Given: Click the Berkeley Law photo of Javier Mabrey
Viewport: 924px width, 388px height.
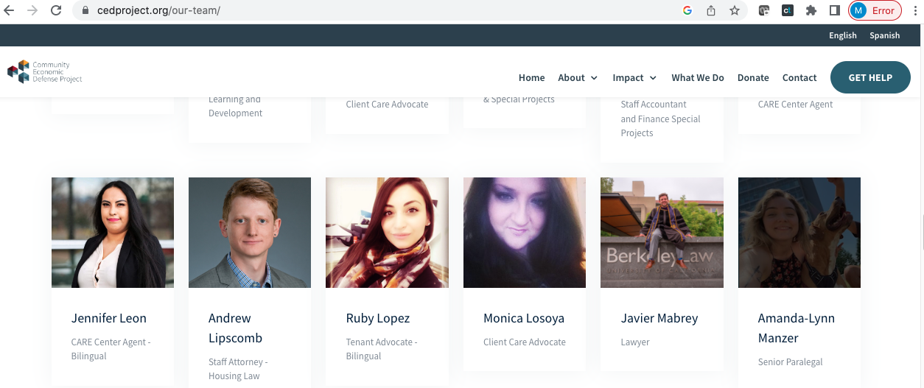Looking at the screenshot, I should [x=662, y=232].
